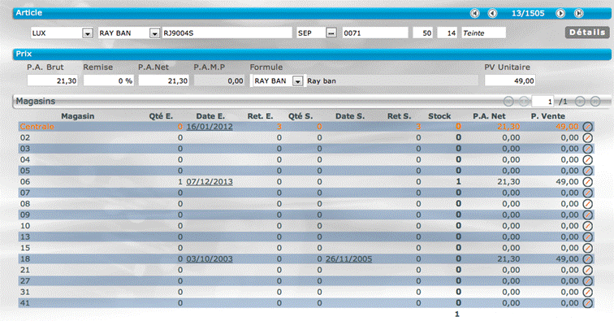
Task: Go to previous Magasins page
Action: click(524, 102)
